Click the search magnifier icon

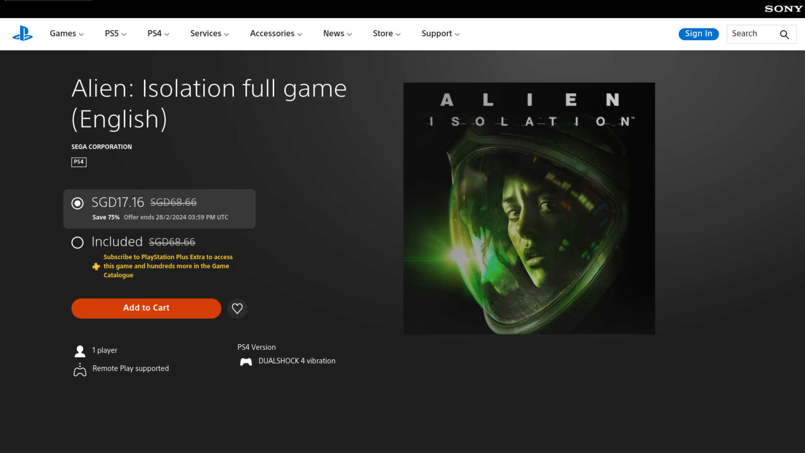784,34
